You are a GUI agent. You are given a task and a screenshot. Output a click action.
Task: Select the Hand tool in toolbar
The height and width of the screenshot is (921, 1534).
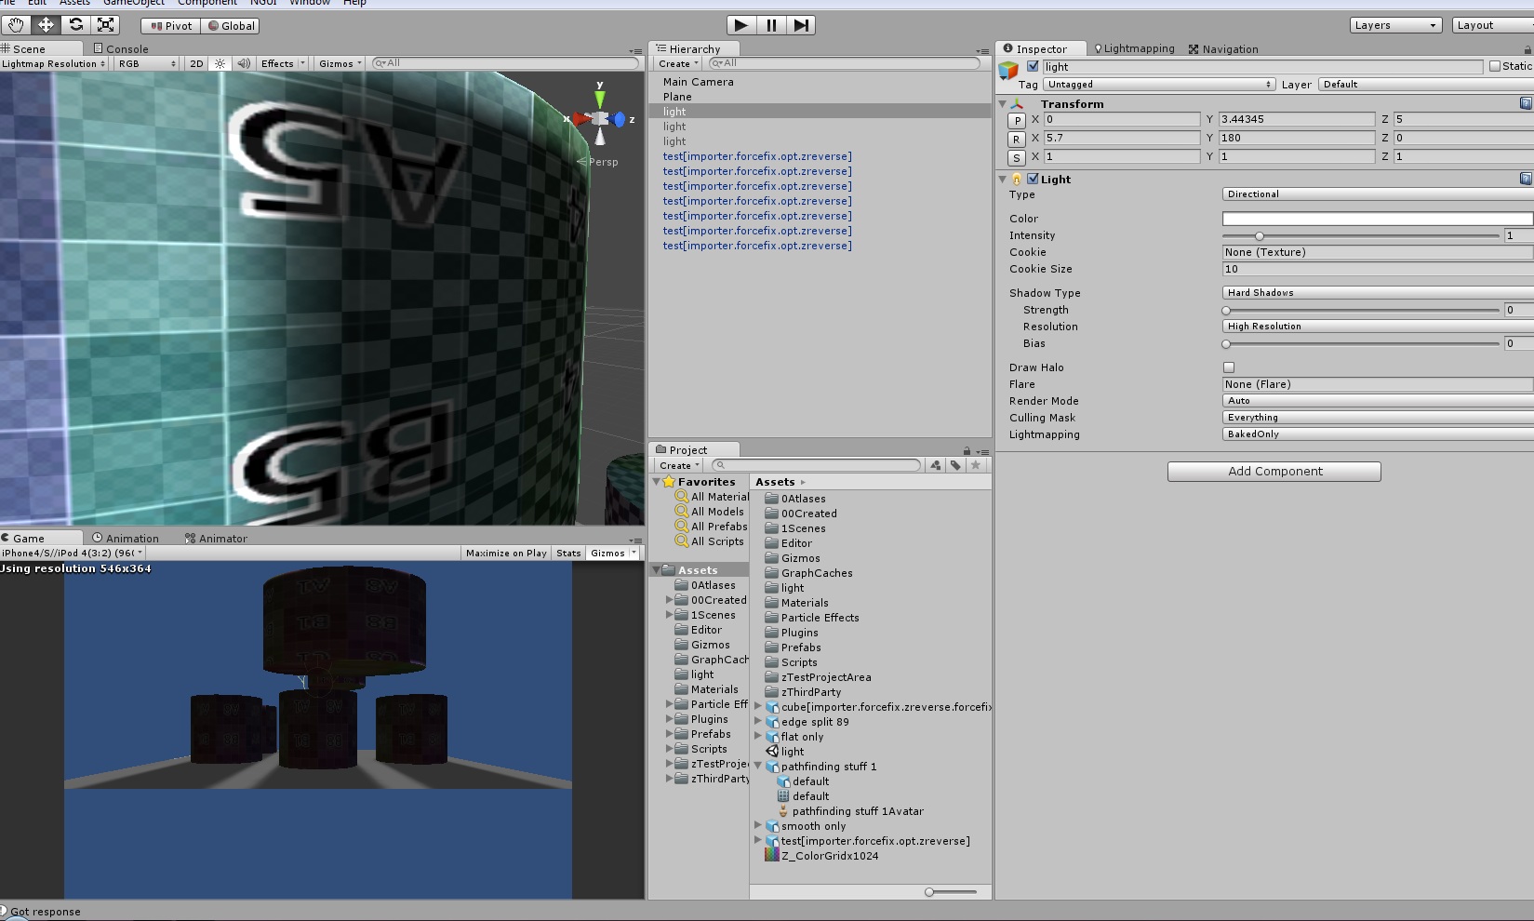pyautogui.click(x=16, y=25)
